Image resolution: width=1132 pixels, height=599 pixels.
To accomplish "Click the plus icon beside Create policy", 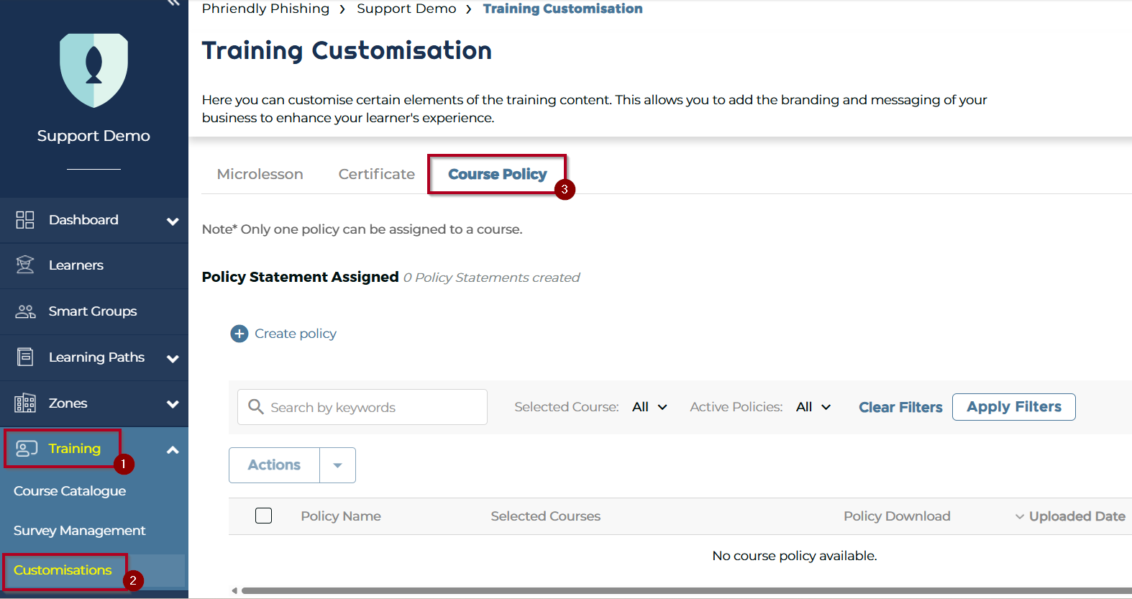I will [239, 334].
